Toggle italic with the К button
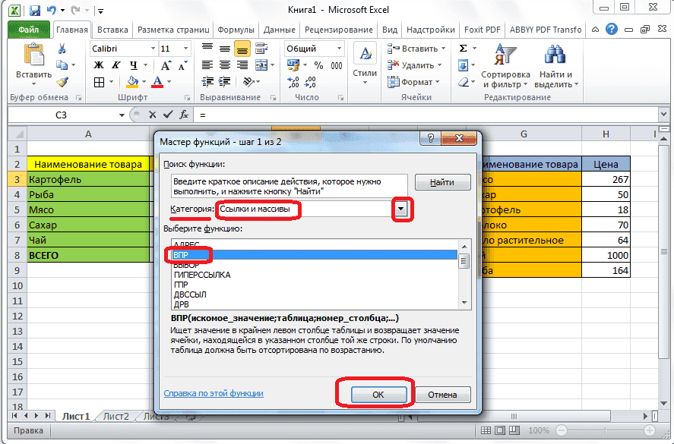Image resolution: width=674 pixels, height=444 pixels. (x=115, y=65)
